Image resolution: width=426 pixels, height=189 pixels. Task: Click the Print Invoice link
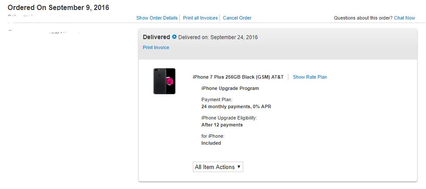point(156,47)
